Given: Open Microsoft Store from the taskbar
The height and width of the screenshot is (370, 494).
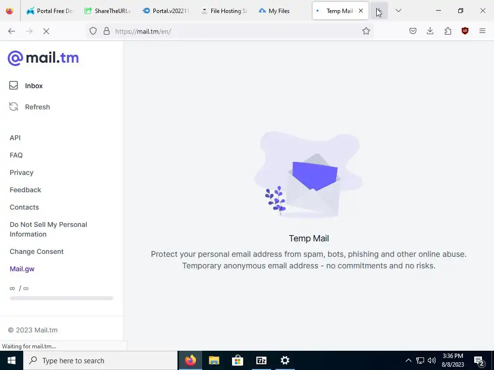Looking at the screenshot, I should point(237,360).
